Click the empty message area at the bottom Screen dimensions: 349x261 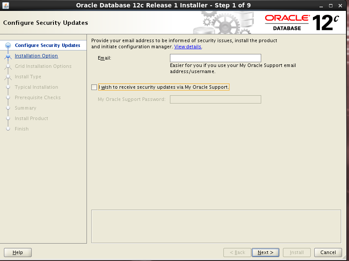tap(216, 226)
